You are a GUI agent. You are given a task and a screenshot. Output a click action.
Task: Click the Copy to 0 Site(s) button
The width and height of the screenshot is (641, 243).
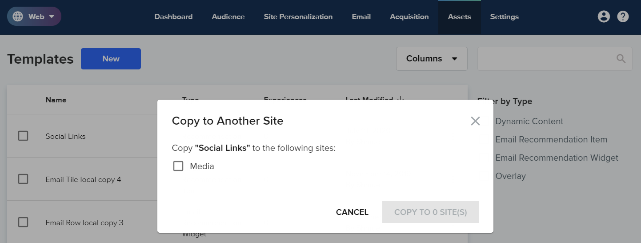(x=431, y=212)
